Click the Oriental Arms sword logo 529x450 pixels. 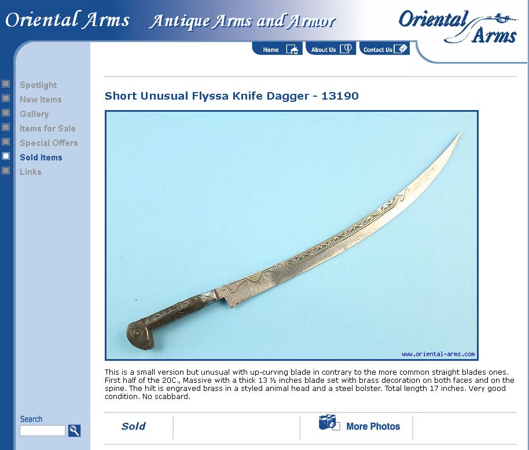coord(457,27)
